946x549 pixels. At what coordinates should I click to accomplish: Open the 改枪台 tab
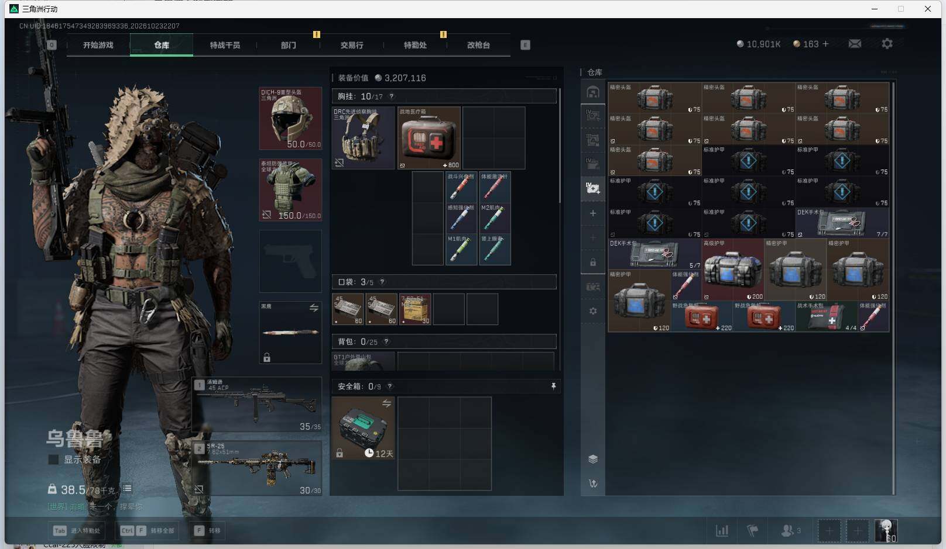[x=478, y=45]
